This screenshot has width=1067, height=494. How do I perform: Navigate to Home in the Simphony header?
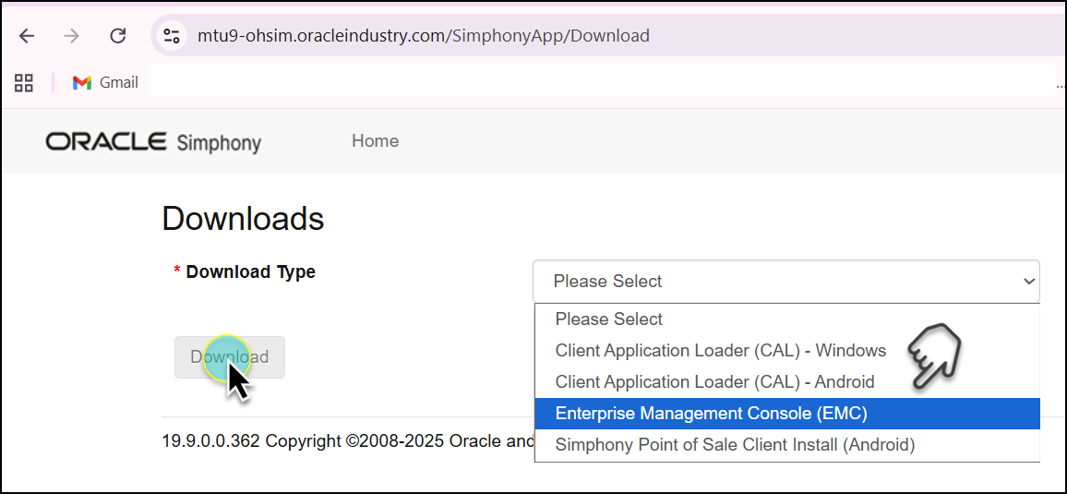click(375, 141)
